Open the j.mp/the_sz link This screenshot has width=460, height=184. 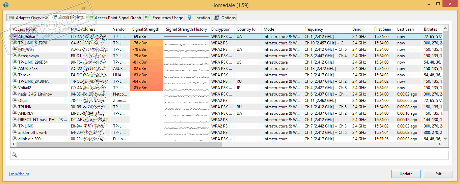[x=19, y=174]
